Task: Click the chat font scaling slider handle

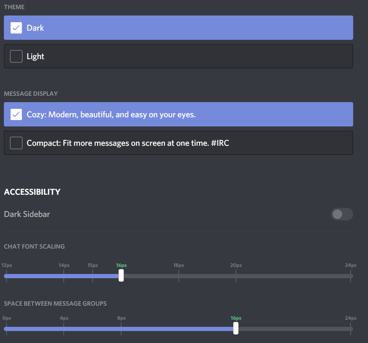Action: click(x=121, y=275)
